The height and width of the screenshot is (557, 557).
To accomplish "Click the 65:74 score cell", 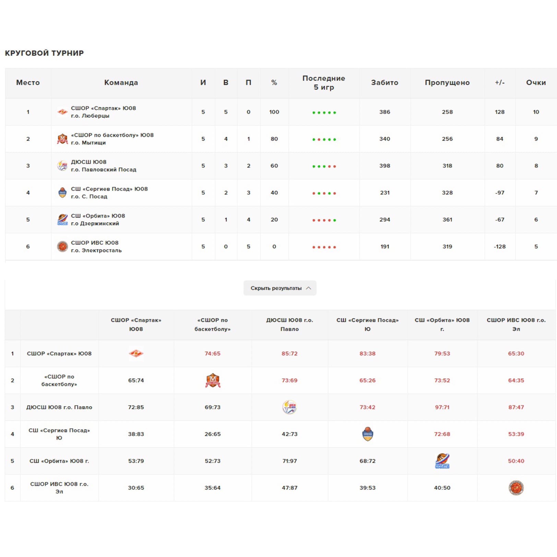I will (136, 380).
